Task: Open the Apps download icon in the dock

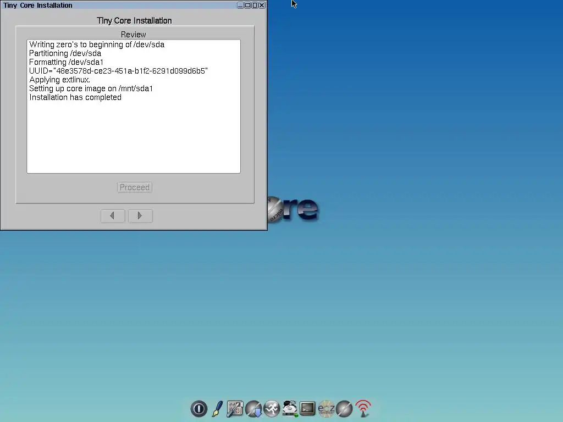Action: tap(253, 409)
